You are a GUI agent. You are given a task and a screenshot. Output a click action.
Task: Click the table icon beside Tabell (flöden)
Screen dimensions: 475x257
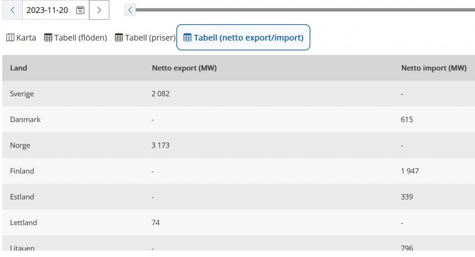tap(48, 38)
